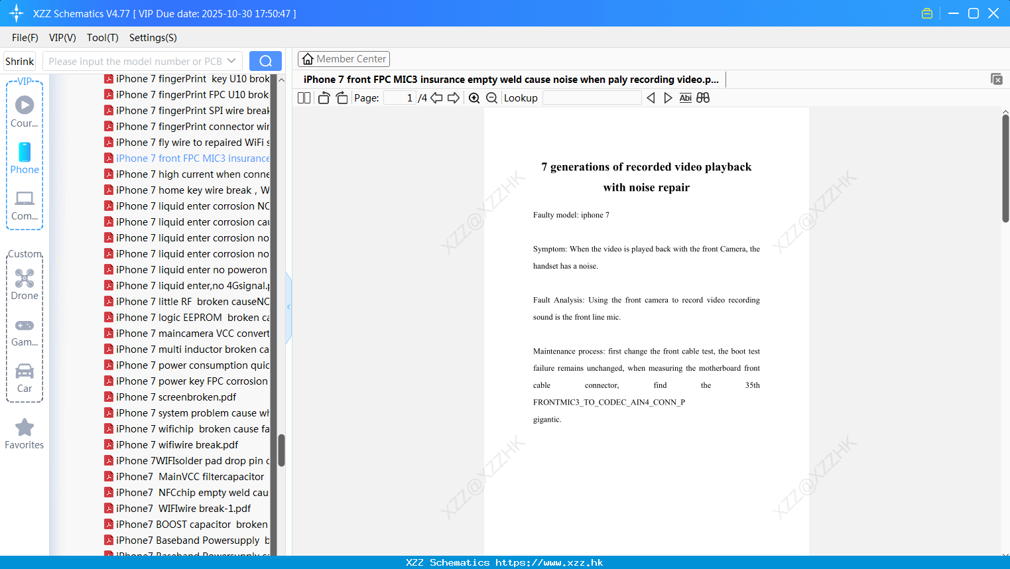Find next lookup result triangle

[x=668, y=98]
